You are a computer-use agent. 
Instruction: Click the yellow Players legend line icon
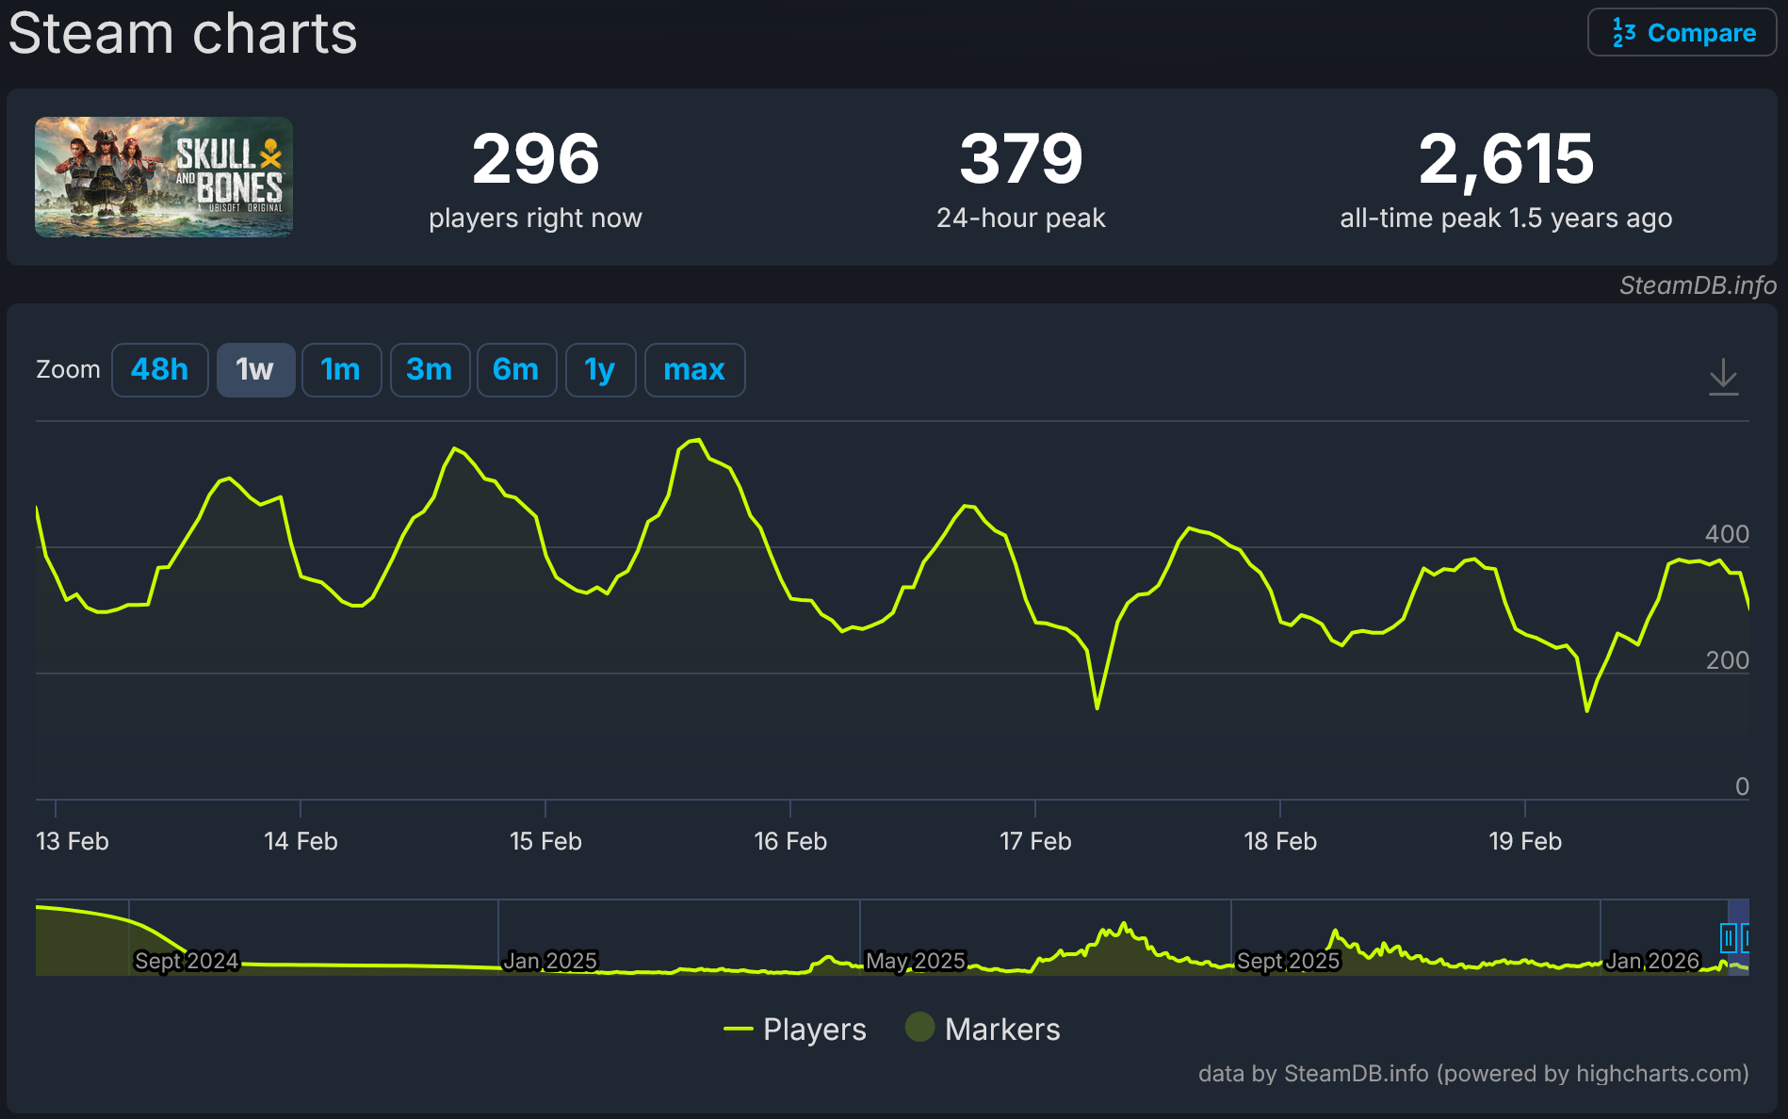tap(739, 1030)
